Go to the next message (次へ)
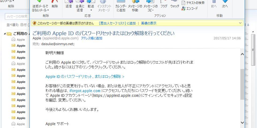Image resolution: width=257 pixels, height=128 pixels. pyautogui.click(x=225, y=4)
